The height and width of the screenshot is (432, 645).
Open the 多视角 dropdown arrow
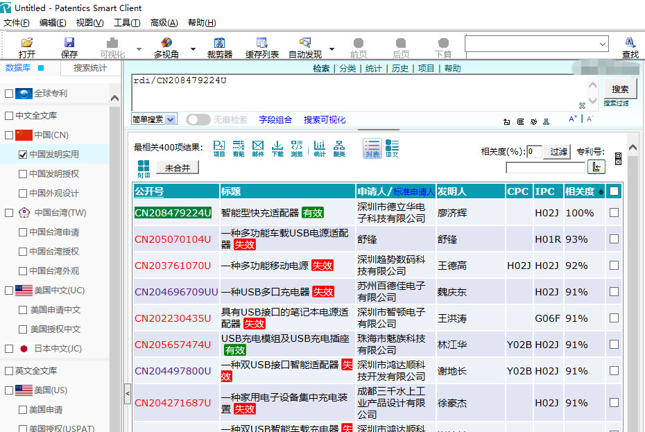pyautogui.click(x=193, y=49)
